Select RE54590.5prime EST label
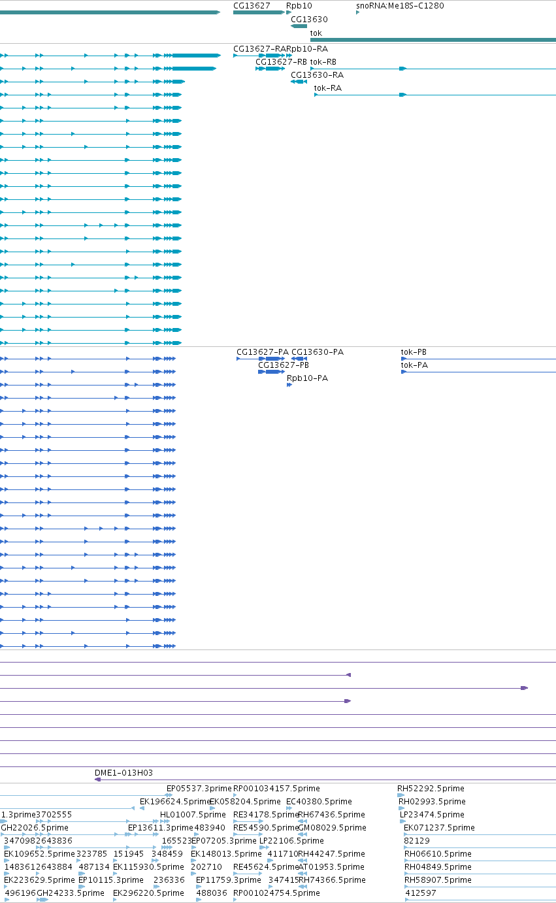Image resolution: width=556 pixels, height=903 pixels. pos(266,827)
